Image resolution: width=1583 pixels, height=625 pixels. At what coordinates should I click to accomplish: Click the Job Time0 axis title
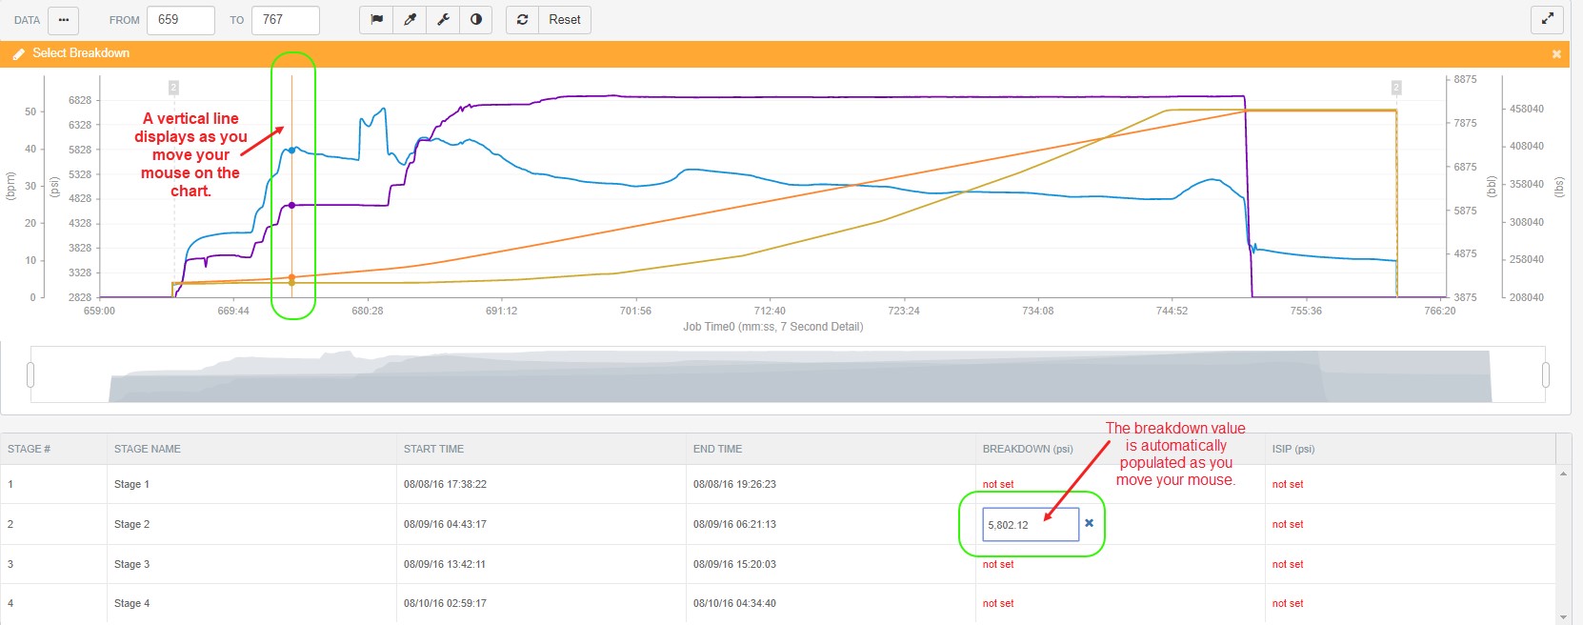pyautogui.click(x=772, y=327)
